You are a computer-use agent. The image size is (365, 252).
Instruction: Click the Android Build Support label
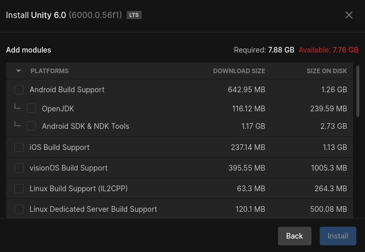67,90
